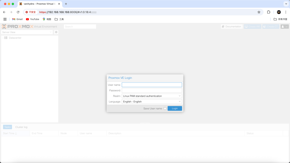
Task: Toggle the Save User name checkbox
Action: [165, 109]
